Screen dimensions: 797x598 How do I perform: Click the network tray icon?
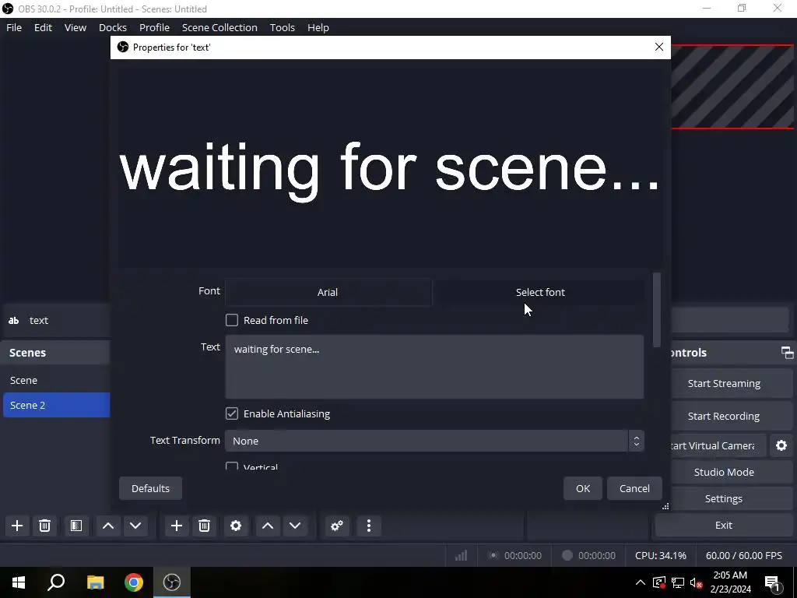678,582
